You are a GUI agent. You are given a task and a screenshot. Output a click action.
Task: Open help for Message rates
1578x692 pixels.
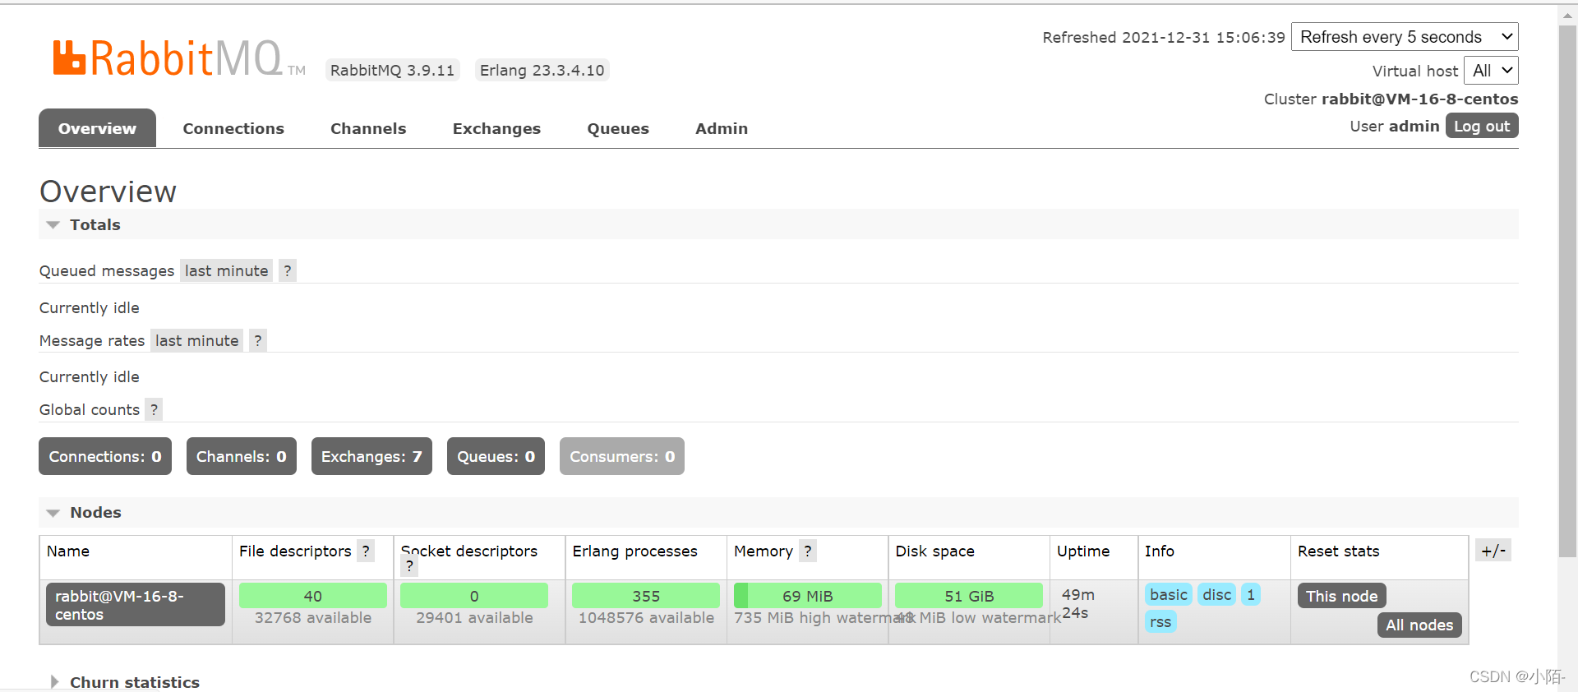(x=258, y=340)
